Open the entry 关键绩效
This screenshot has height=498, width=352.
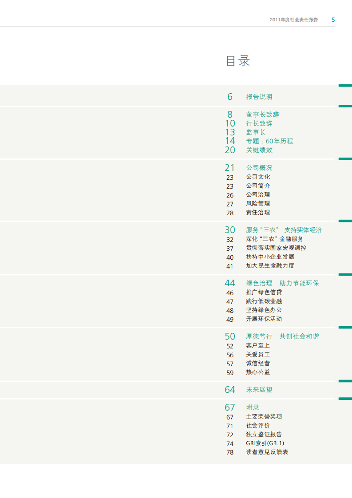pyautogui.click(x=259, y=150)
